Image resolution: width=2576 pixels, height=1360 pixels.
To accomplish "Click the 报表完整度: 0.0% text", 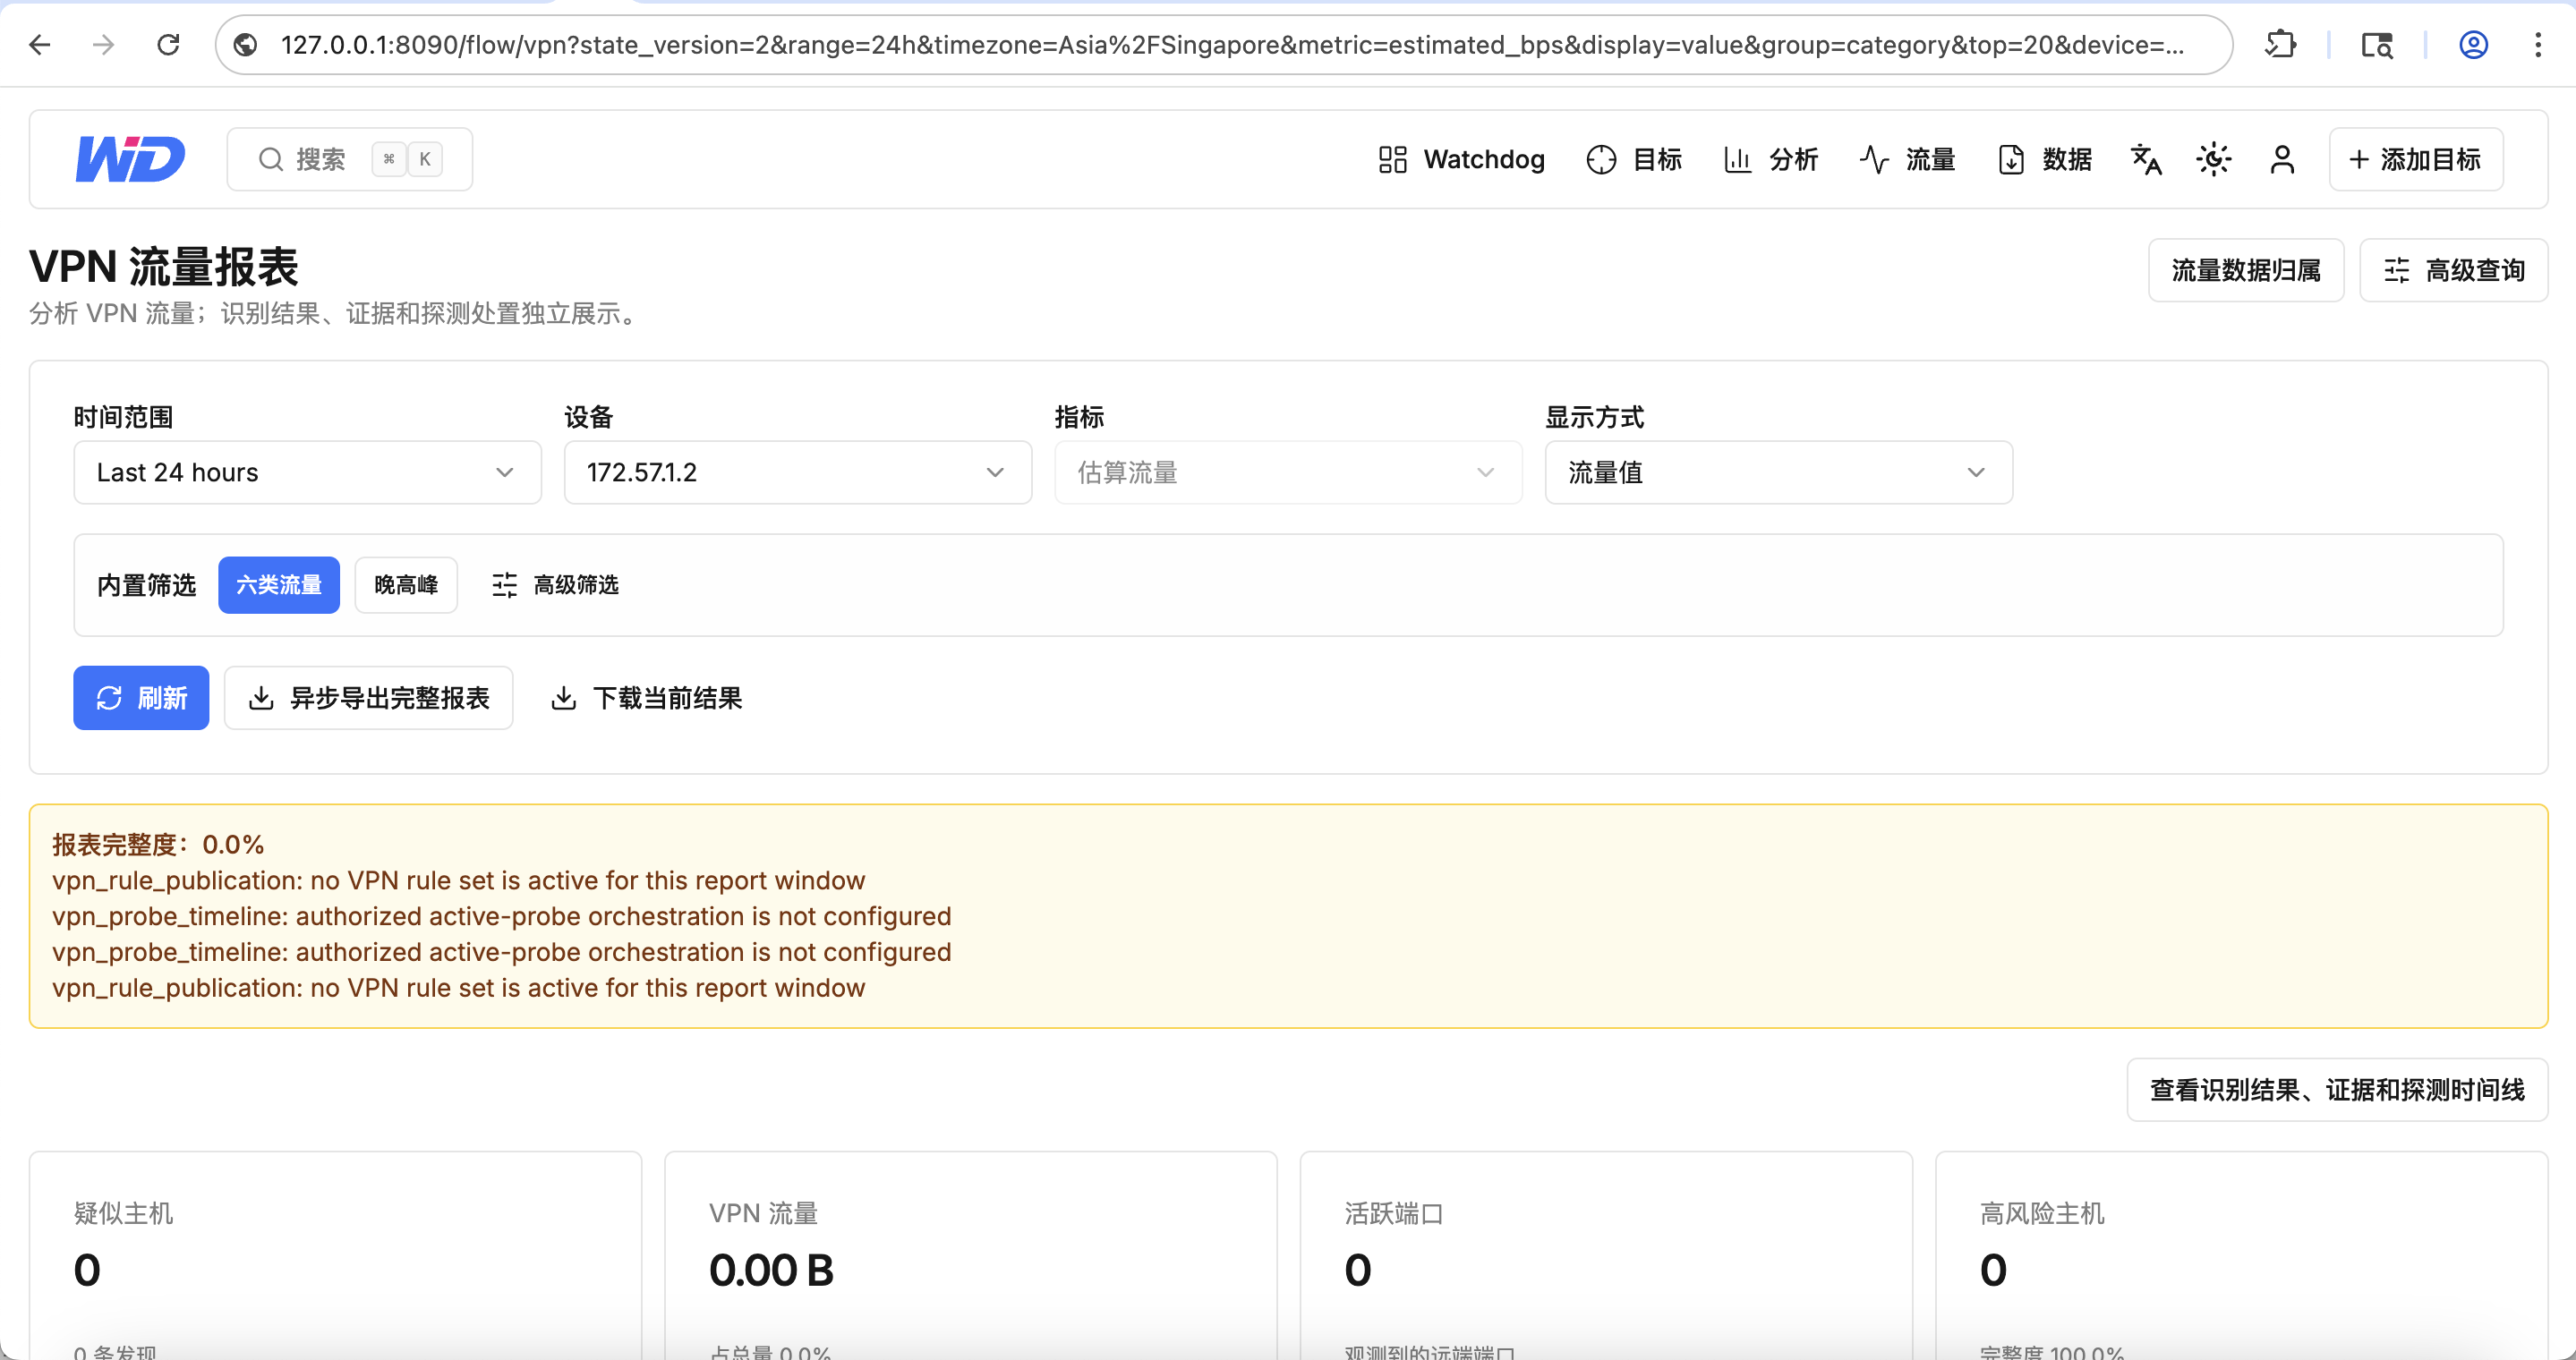I will [x=158, y=845].
